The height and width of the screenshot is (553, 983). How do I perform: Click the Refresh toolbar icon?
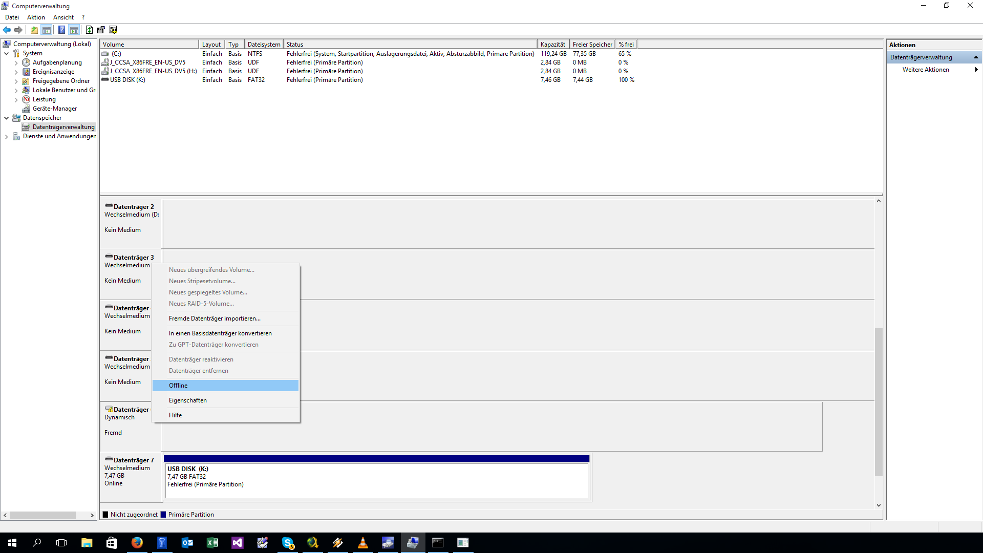tap(89, 30)
